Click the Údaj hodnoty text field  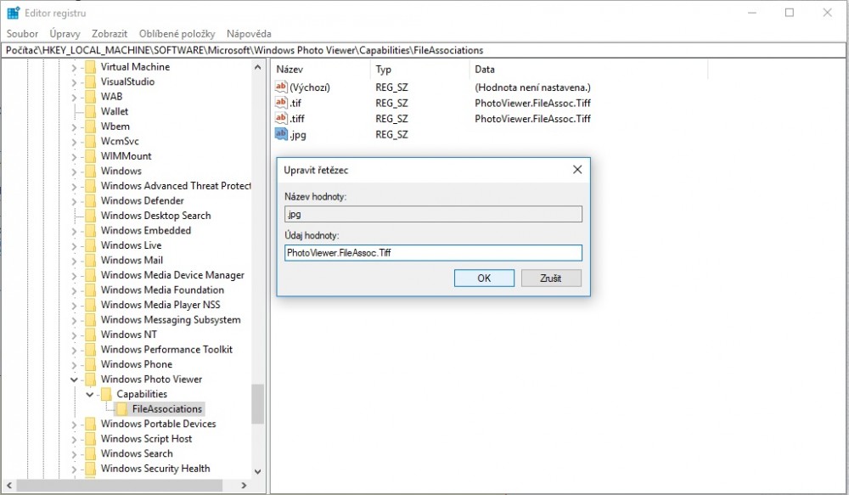pos(433,253)
